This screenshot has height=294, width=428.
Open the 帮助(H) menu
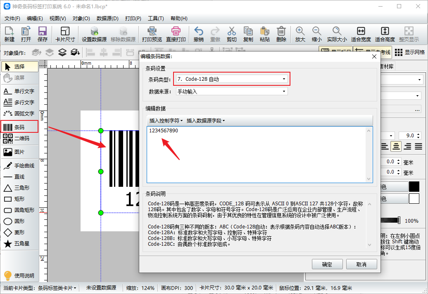[179, 19]
